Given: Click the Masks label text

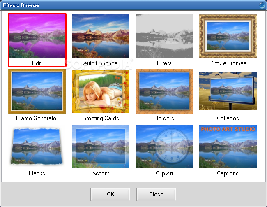Looking at the screenshot, I should [37, 173].
